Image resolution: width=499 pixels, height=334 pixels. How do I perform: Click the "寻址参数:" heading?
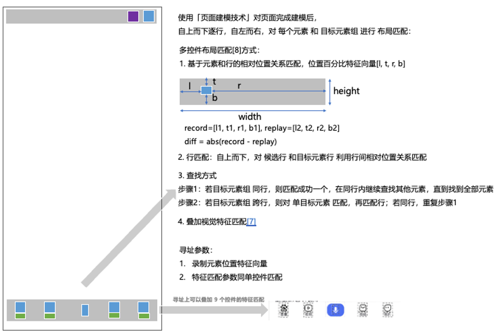tap(195, 250)
